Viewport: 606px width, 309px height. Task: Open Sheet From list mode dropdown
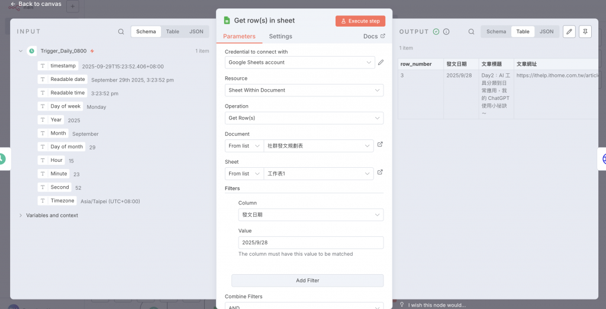(244, 174)
